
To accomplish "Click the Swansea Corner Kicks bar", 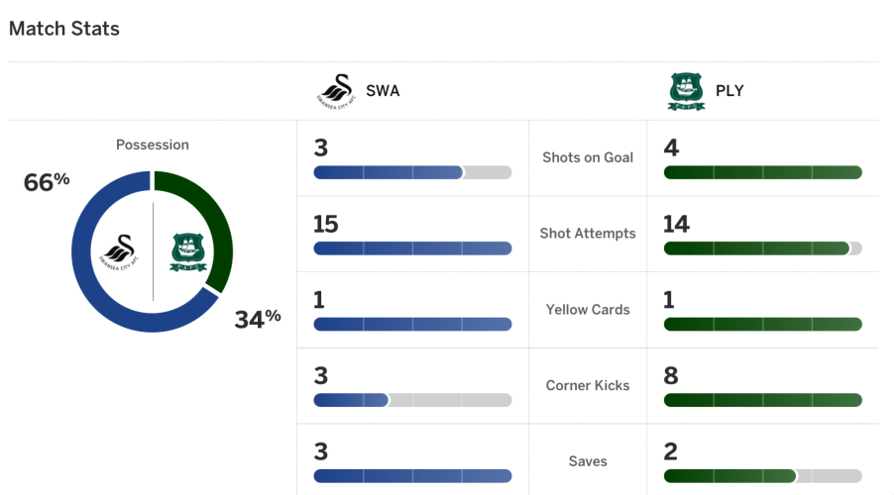I will pyautogui.click(x=412, y=400).
